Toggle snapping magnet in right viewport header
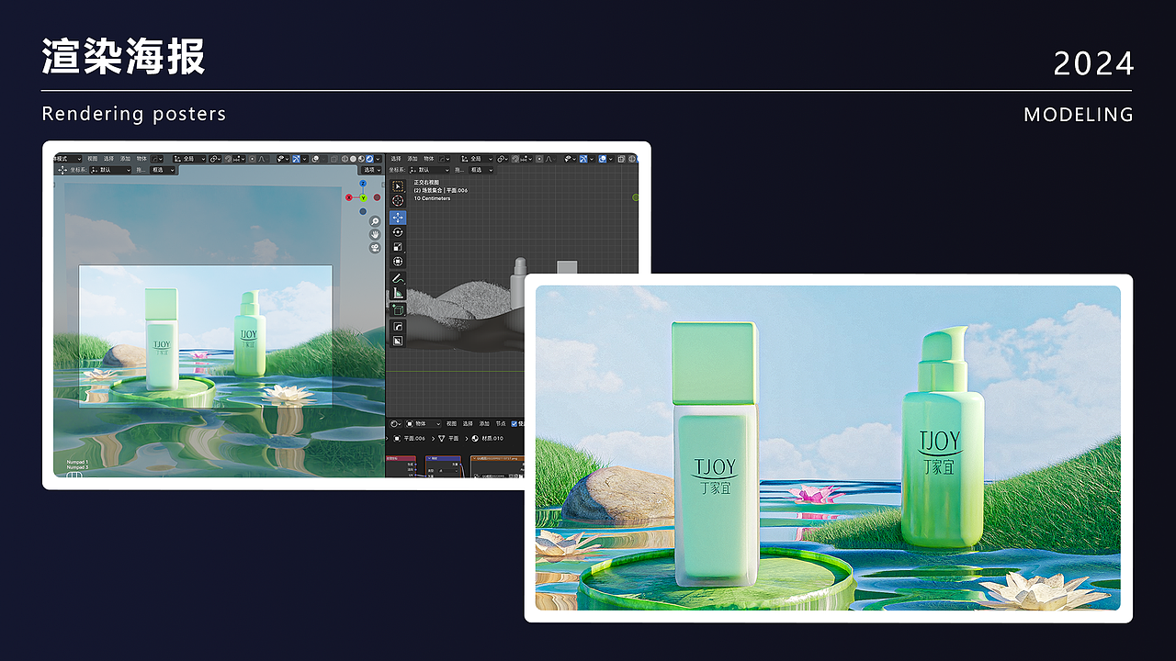This screenshot has width=1176, height=661. [517, 159]
